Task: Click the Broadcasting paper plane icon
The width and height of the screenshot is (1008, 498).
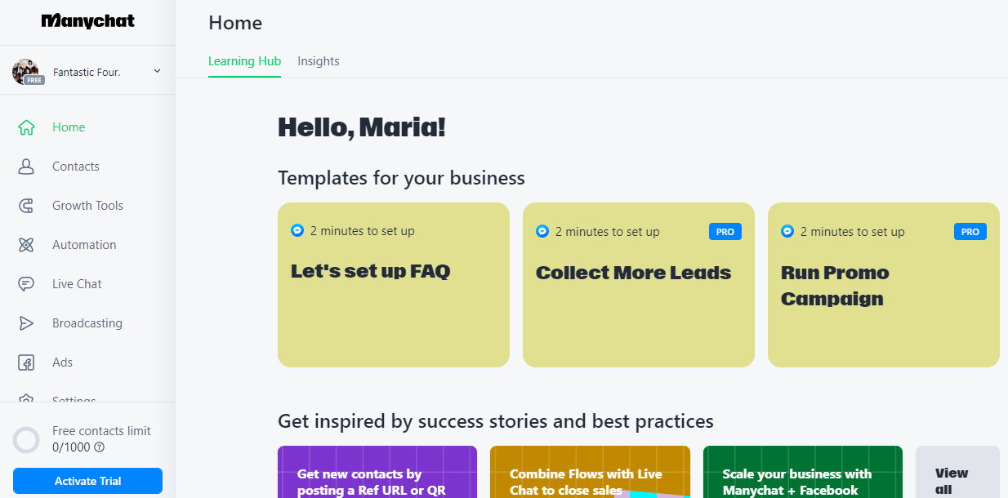Action: (26, 323)
